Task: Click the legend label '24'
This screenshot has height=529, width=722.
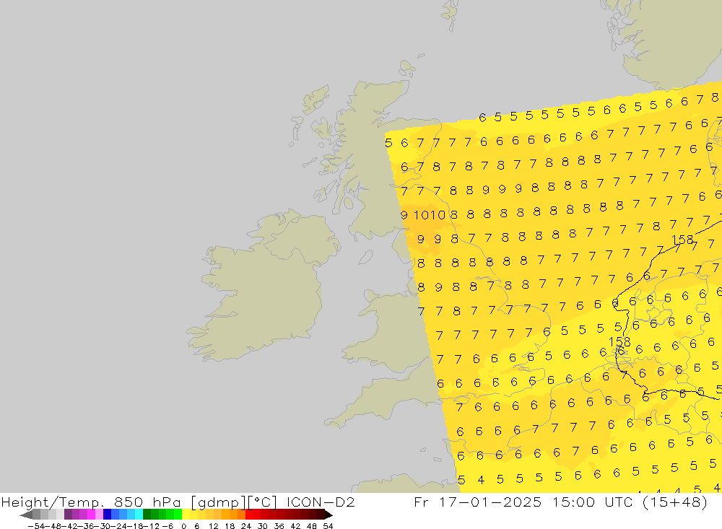Action: tap(246, 526)
